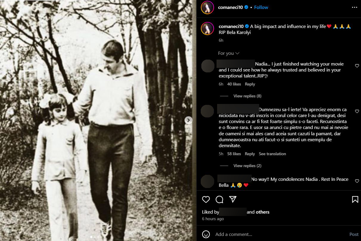Like the post with heart icon
The width and height of the screenshot is (361, 241).
tap(206, 199)
